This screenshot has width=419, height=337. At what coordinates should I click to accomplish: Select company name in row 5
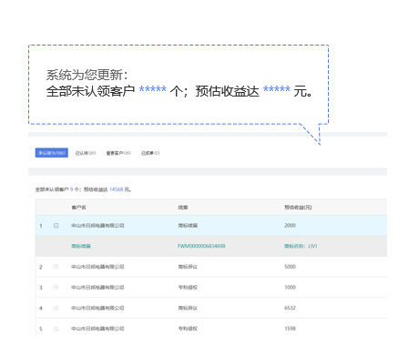[97, 329]
